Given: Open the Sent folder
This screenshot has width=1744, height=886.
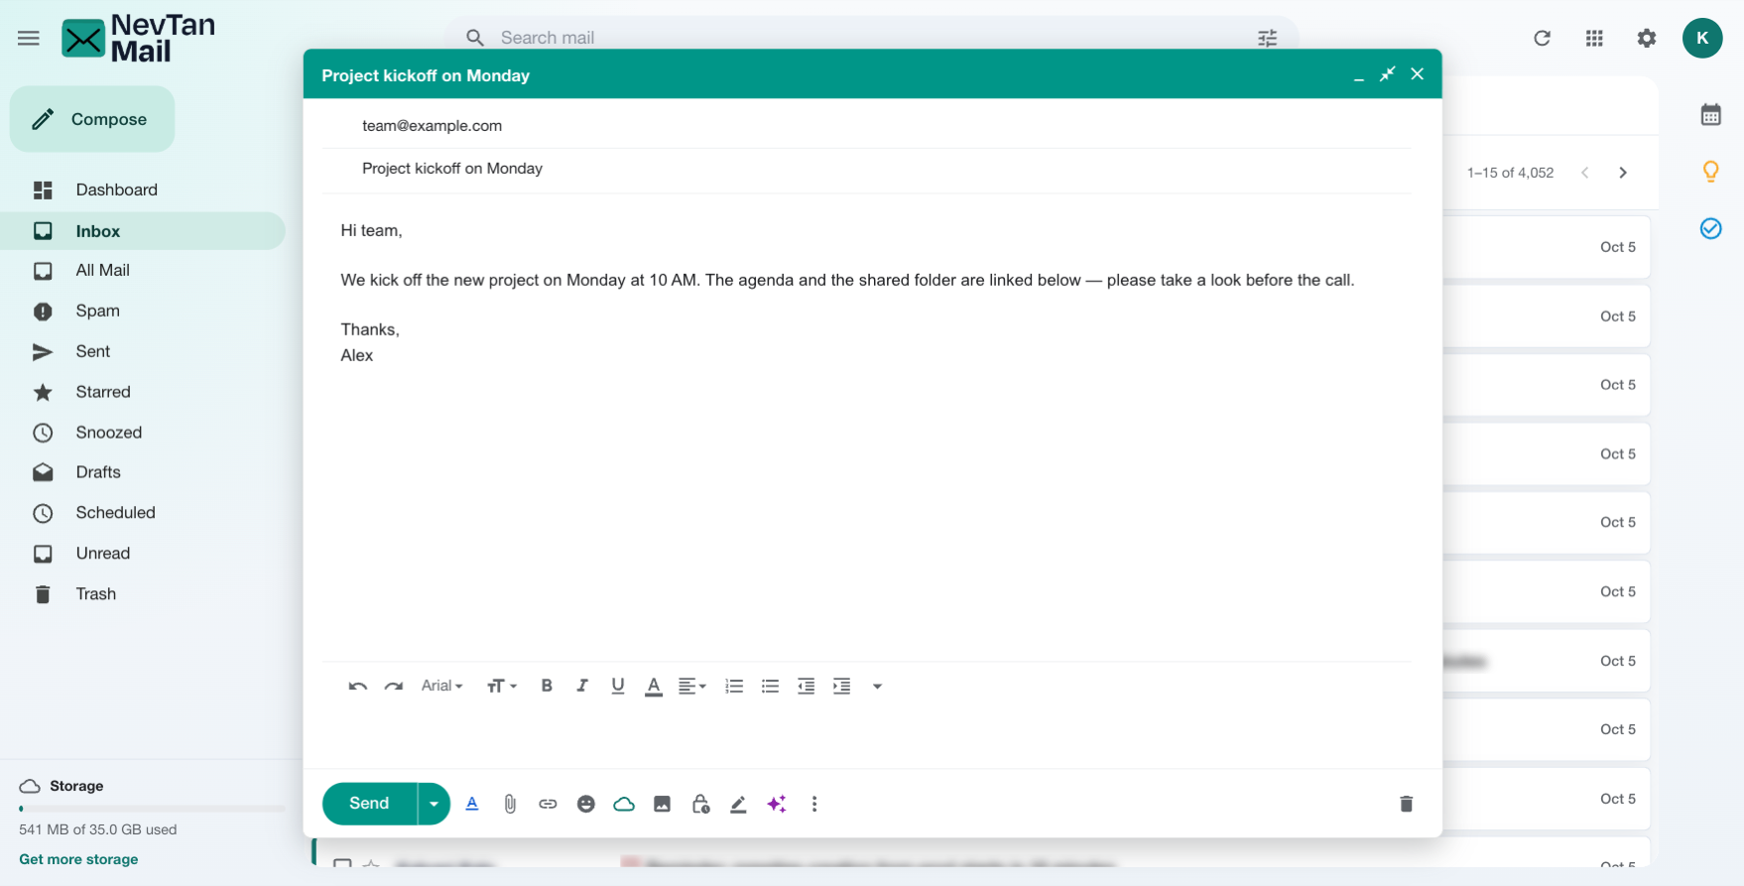Looking at the screenshot, I should click(143, 351).
